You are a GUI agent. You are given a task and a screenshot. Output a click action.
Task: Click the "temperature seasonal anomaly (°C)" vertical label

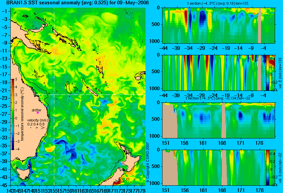click(22, 114)
